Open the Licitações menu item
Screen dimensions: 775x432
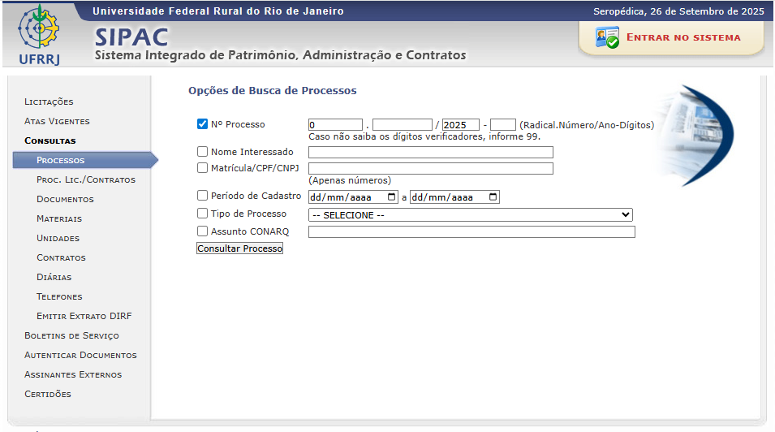[49, 102]
